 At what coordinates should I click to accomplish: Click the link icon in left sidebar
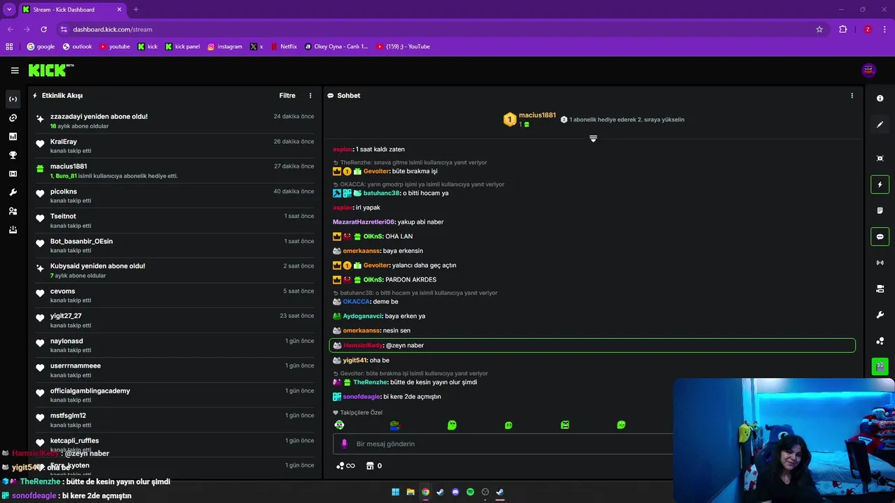tap(13, 118)
